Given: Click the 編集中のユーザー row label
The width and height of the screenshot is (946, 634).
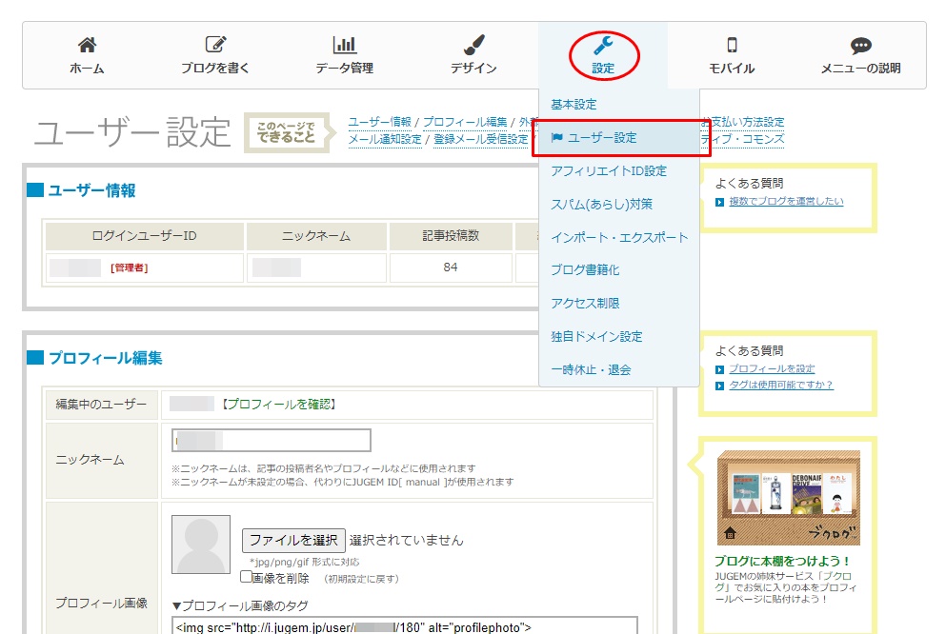Looking at the screenshot, I should click(x=101, y=404).
